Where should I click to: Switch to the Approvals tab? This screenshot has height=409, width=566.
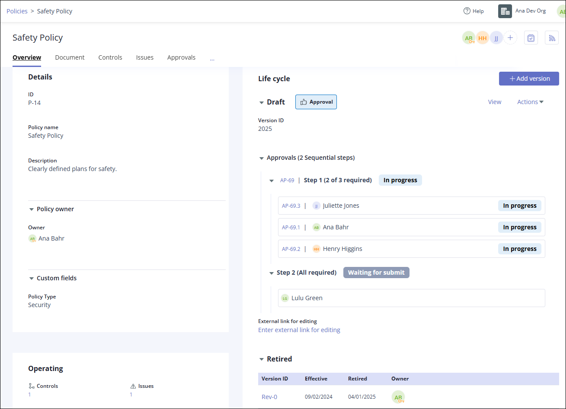(181, 57)
